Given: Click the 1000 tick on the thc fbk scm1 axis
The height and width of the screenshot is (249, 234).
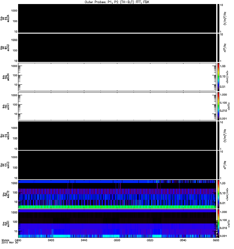Looking at the screenshot, I should (x=14, y=213).
